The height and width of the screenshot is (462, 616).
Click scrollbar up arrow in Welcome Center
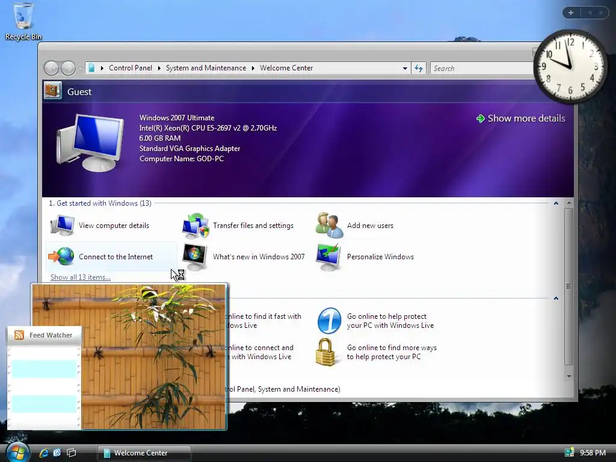[569, 203]
